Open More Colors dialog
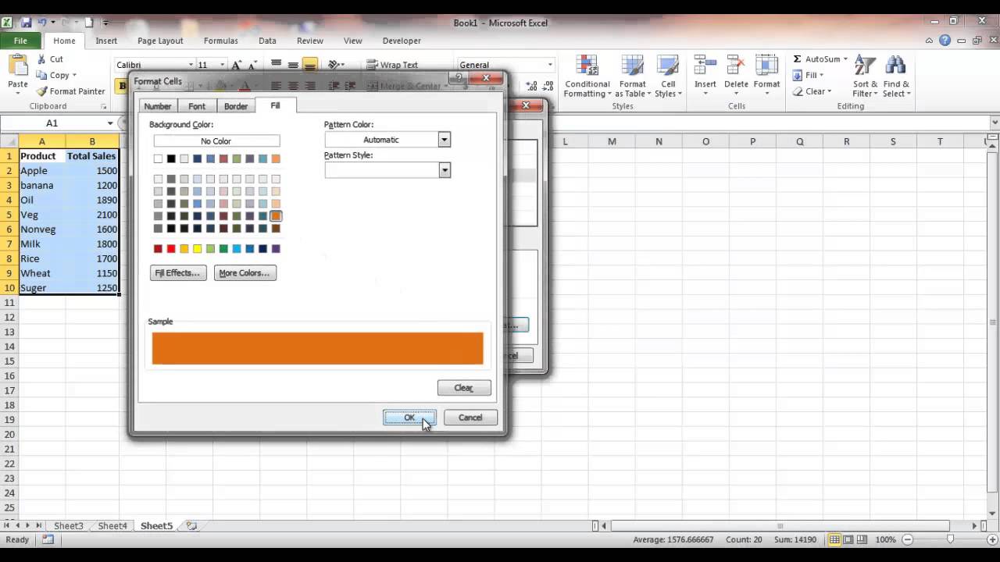The height and width of the screenshot is (562, 1000). pyautogui.click(x=245, y=272)
